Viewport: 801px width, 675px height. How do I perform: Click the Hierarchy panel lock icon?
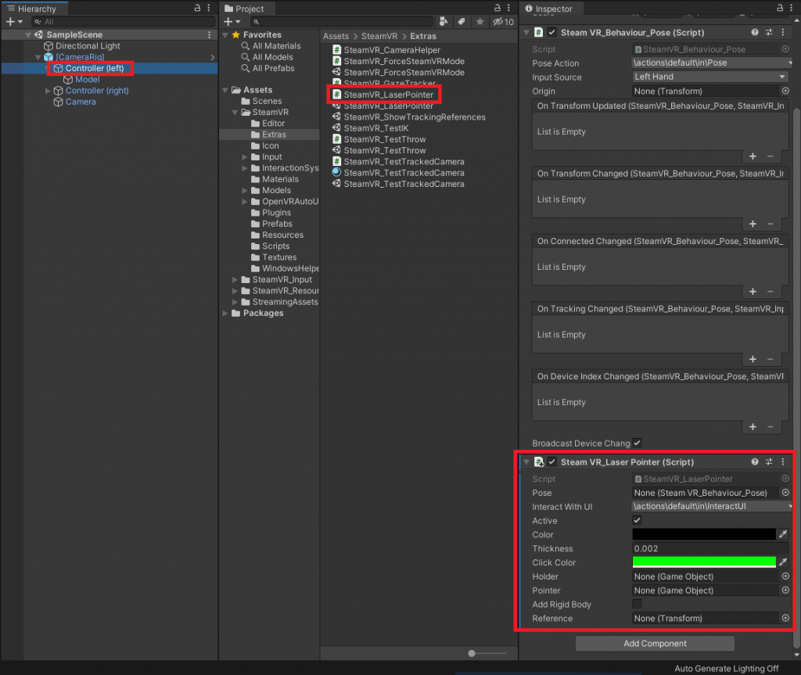[x=197, y=8]
